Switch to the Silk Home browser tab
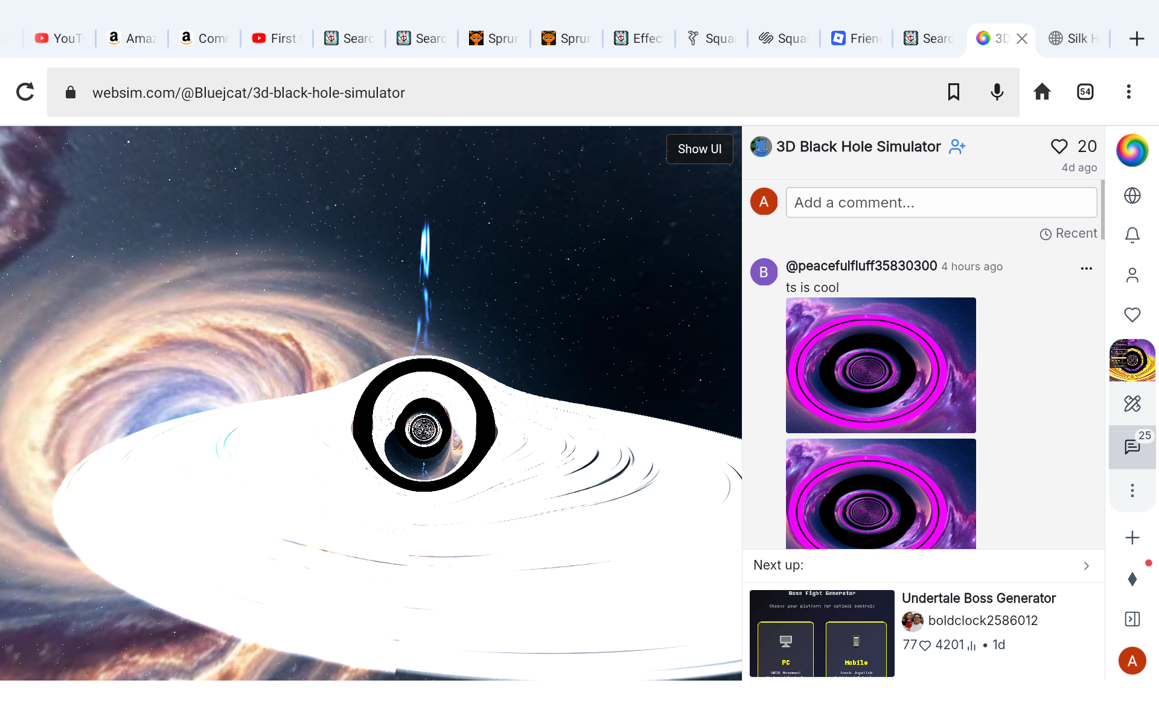This screenshot has height=724, width=1159. (1074, 38)
